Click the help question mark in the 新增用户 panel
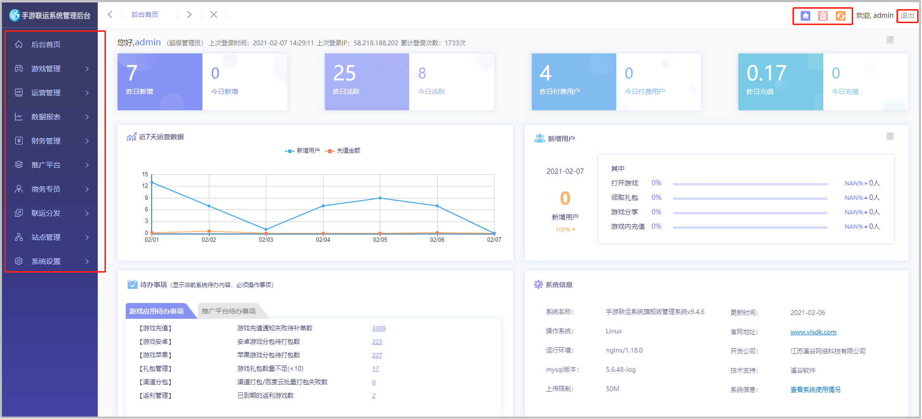Image resolution: width=922 pixels, height=419 pixels. tap(890, 136)
